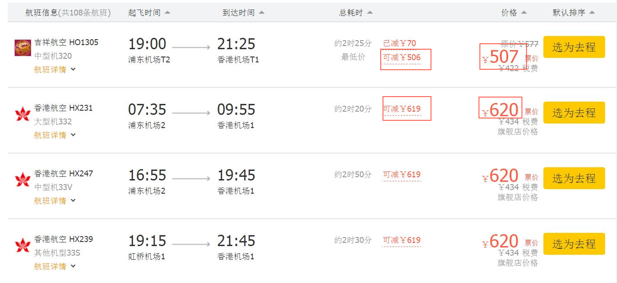
Task: Choose HX247 16:55 as the outbound flight (选为去程)
Action: point(574,178)
